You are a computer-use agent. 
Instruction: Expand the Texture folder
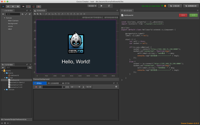click(5, 90)
